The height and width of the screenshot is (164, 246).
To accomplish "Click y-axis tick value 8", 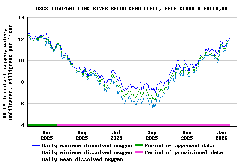I will coord(23,82).
